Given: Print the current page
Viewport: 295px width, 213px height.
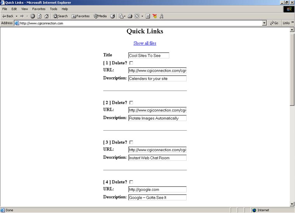Looking at the screenshot, I should coord(130,16).
